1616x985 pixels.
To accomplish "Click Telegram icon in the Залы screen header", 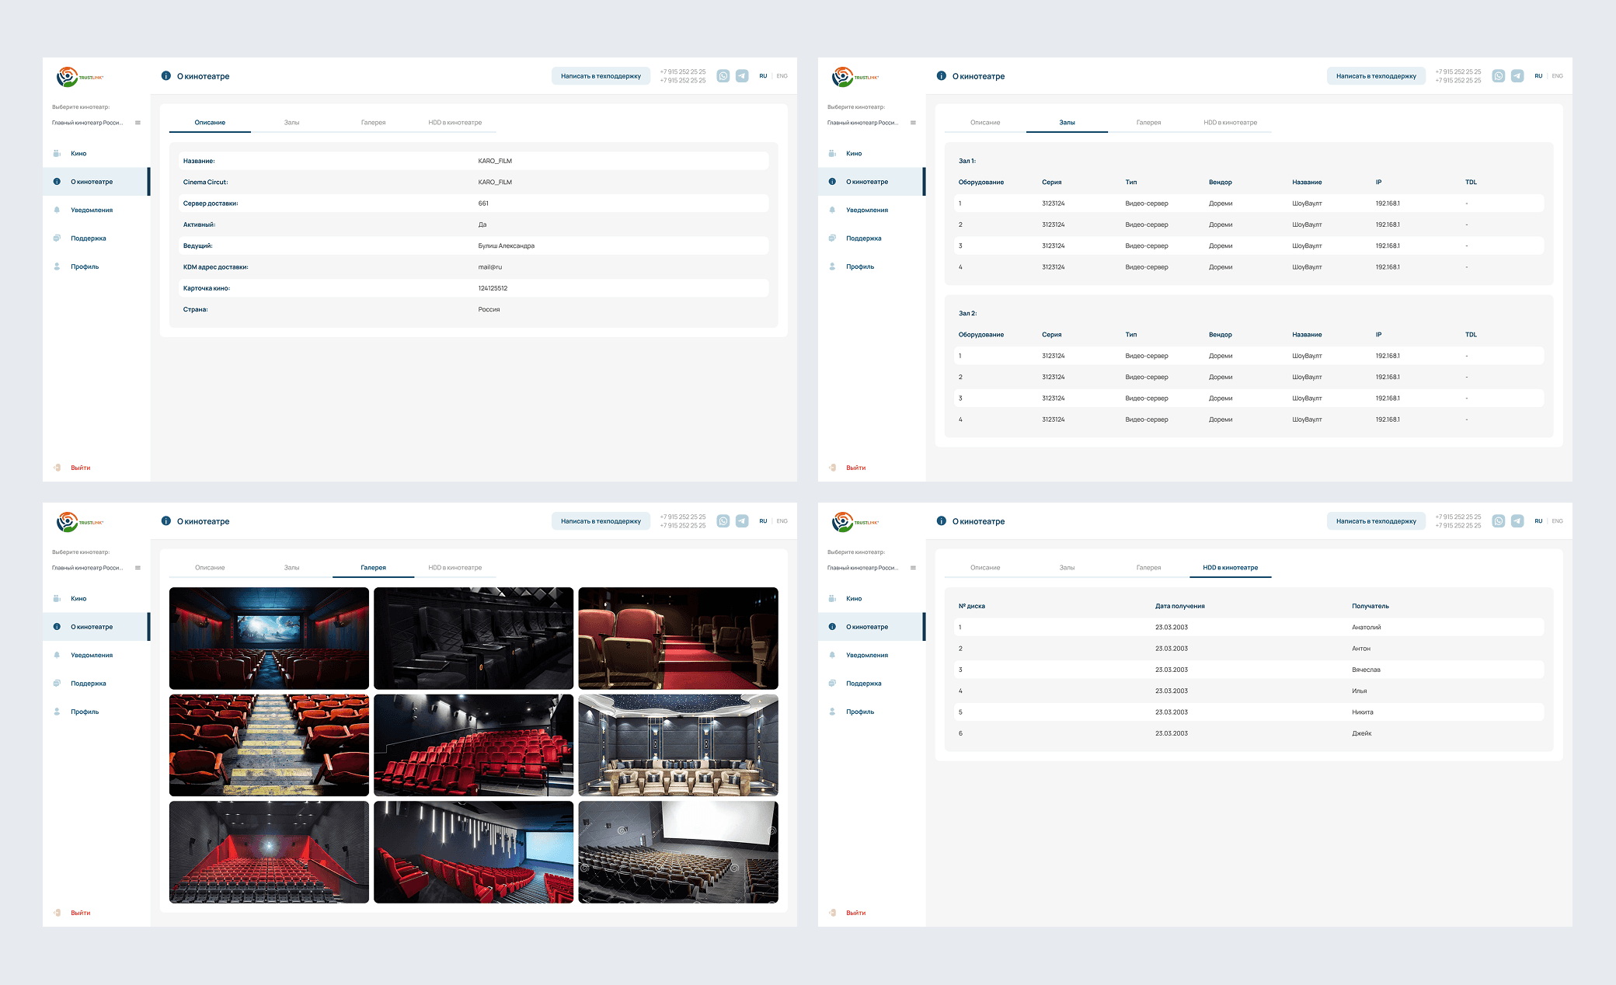I will (1517, 76).
